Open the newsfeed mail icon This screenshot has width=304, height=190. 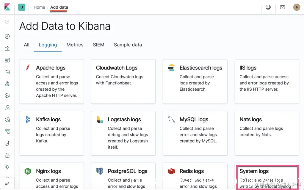[x=283, y=7]
